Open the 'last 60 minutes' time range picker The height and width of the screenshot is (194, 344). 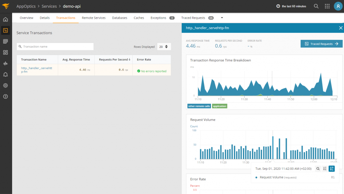(x=291, y=6)
